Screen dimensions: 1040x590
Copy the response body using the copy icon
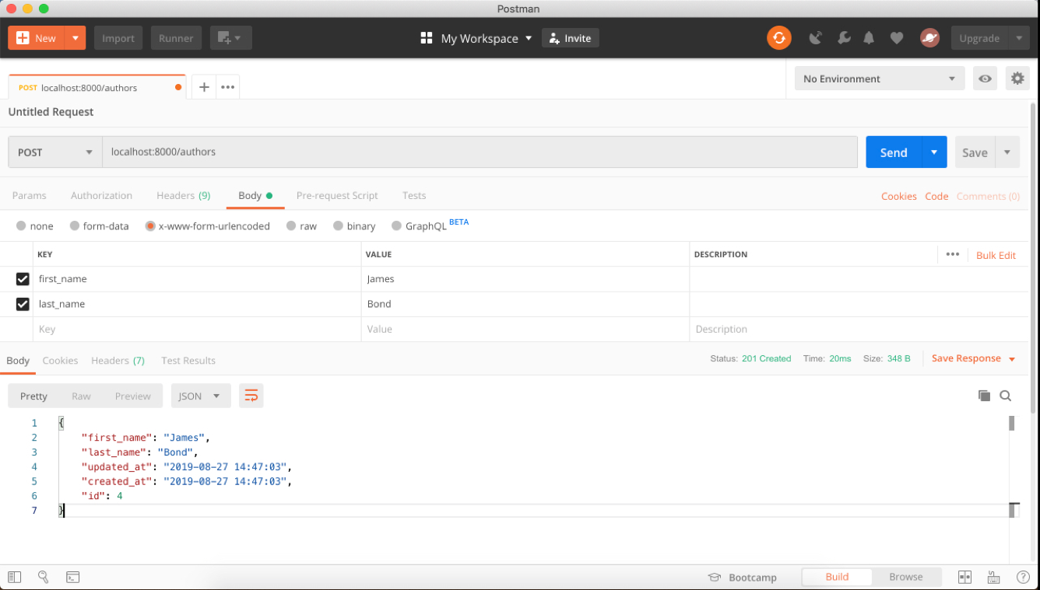tap(984, 395)
